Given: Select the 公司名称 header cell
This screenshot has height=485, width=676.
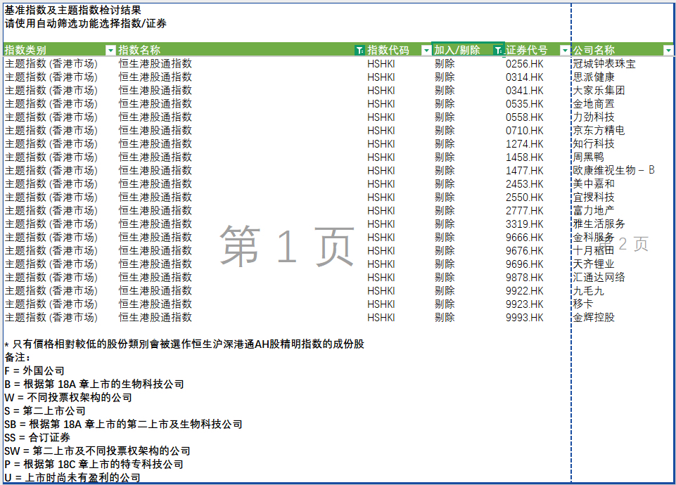Looking at the screenshot, I should [623, 50].
